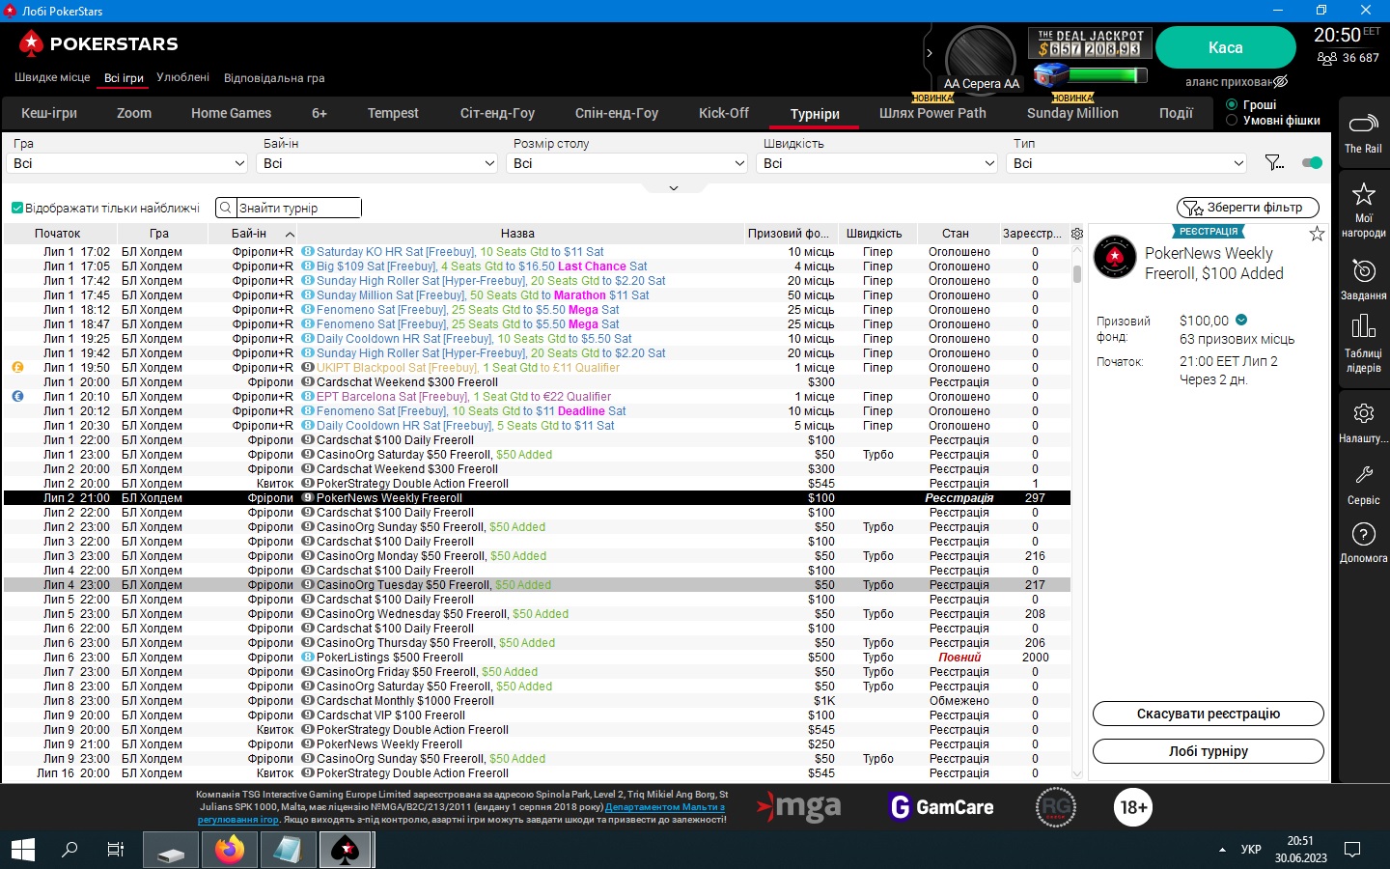Click Скасувати реєстрацію button
1390x869 pixels.
pyautogui.click(x=1208, y=714)
